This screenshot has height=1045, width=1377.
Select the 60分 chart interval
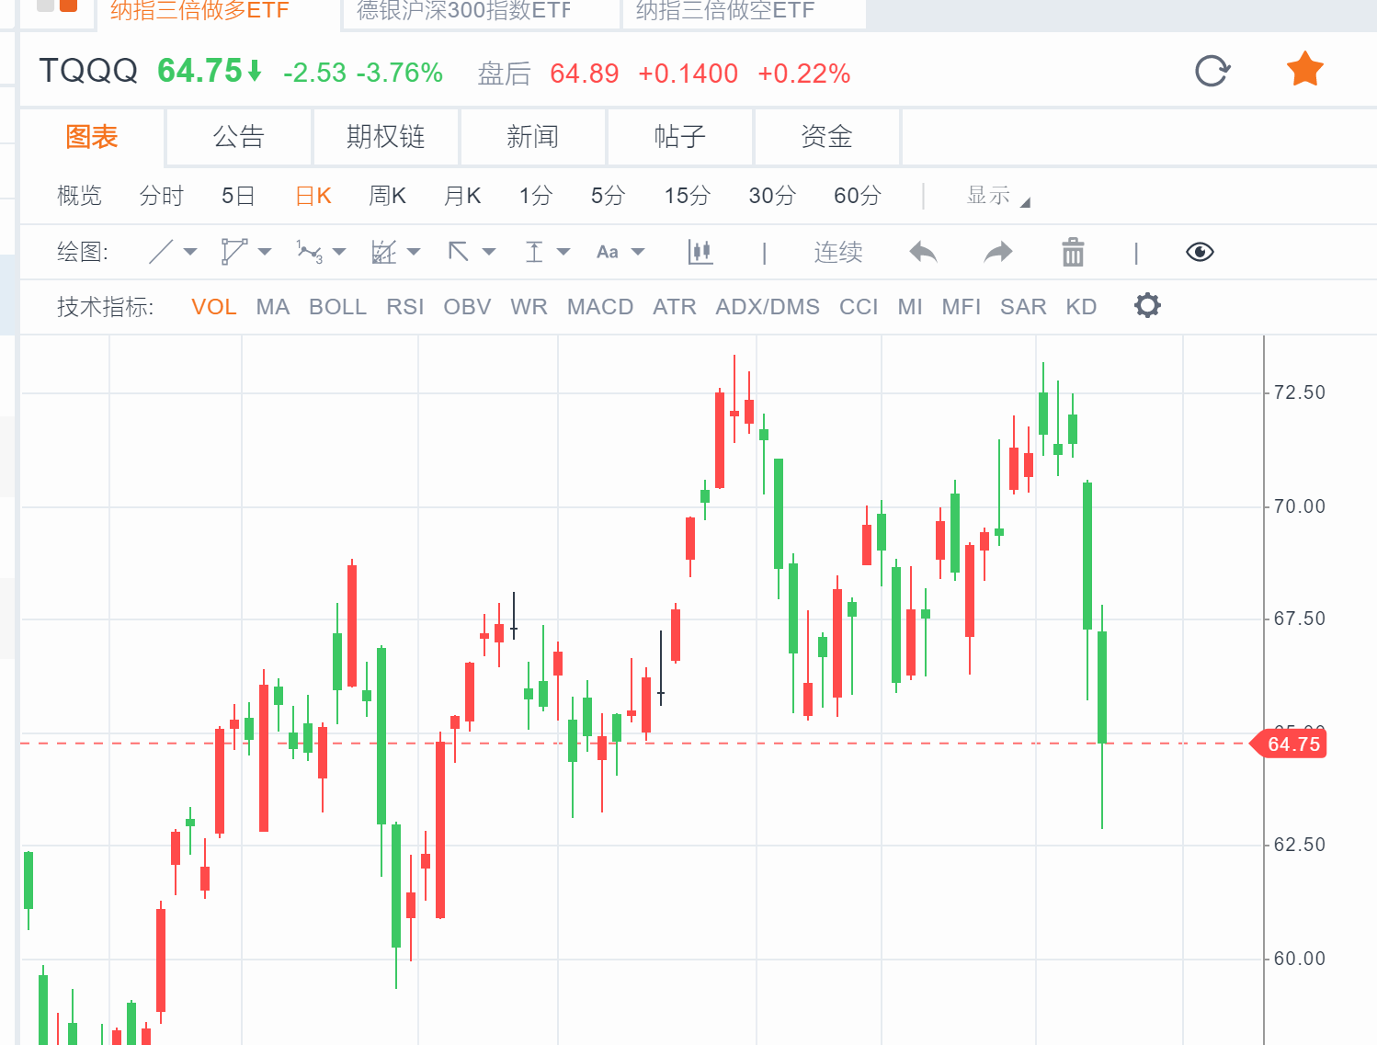(x=857, y=196)
